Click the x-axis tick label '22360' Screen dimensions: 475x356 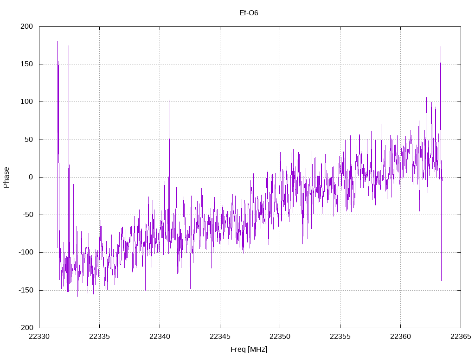pos(400,337)
